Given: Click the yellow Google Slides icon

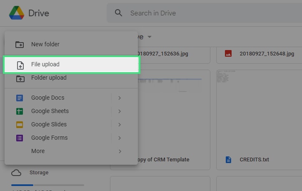Looking at the screenshot, I should tap(20, 125).
